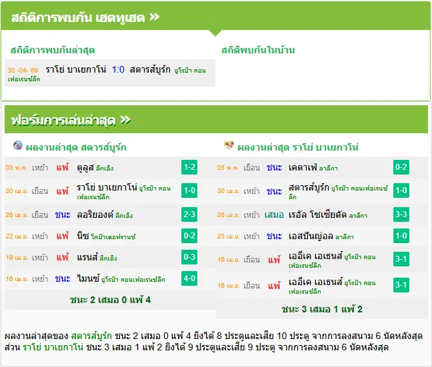Click the 23 เม.ย. date on เอสปันญ่อล row
Screen dimensions: 432x367
point(229,236)
